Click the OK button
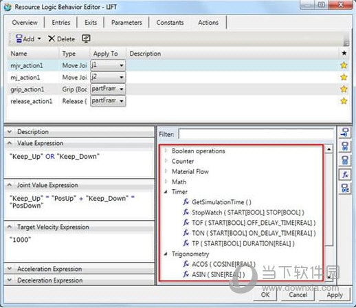The width and height of the screenshot is (356, 308). coord(265,295)
